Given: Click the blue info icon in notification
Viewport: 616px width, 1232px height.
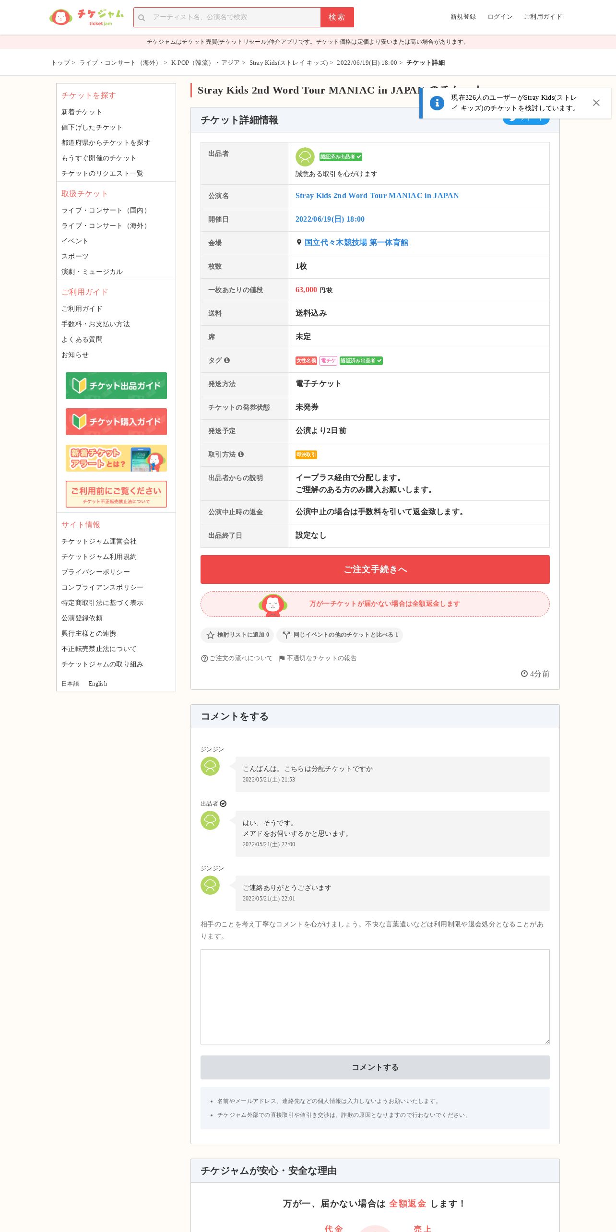Looking at the screenshot, I should point(437,103).
